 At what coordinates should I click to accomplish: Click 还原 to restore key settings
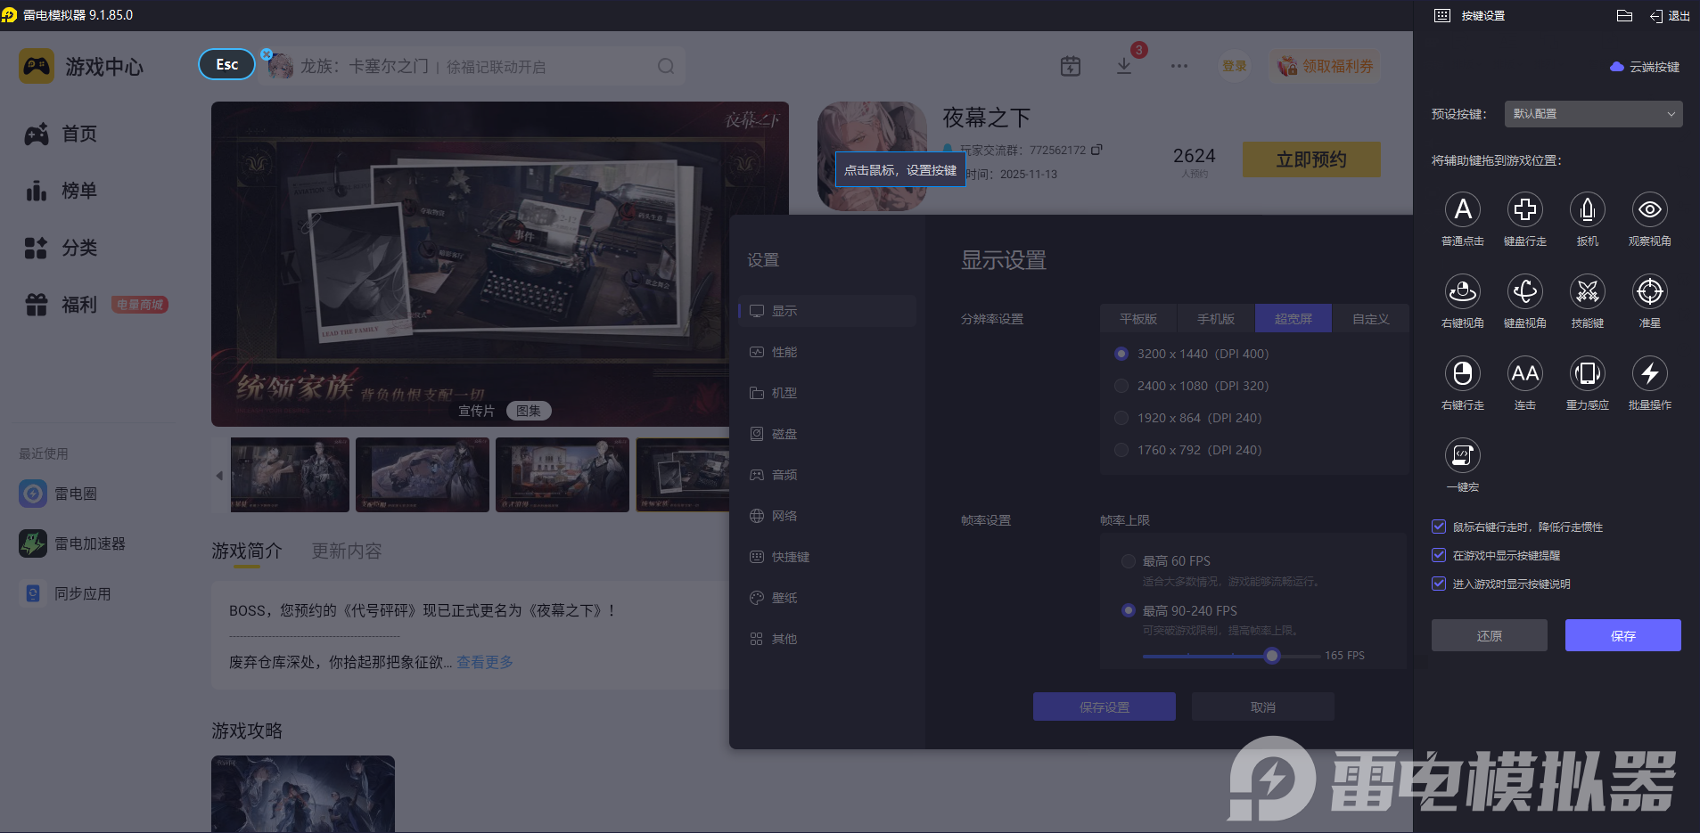pyautogui.click(x=1489, y=635)
